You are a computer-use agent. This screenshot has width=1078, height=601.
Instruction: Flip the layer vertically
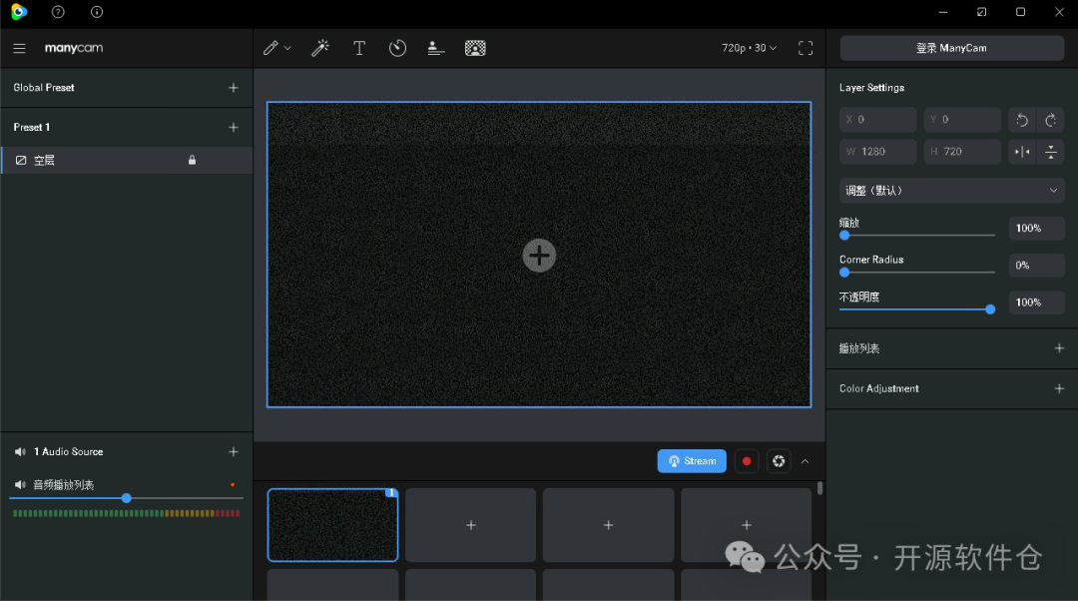pyautogui.click(x=1050, y=152)
